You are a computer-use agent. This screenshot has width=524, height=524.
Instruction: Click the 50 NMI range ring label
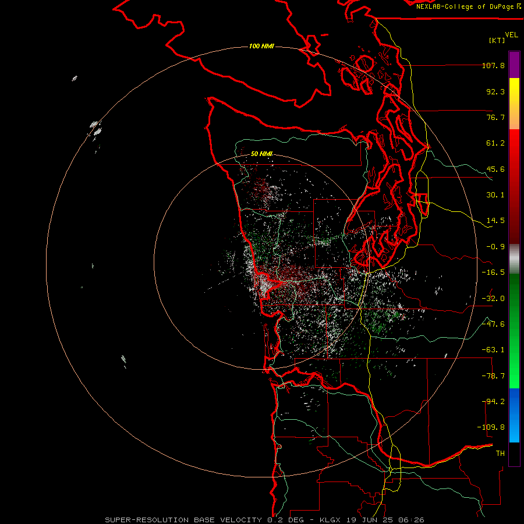(261, 154)
